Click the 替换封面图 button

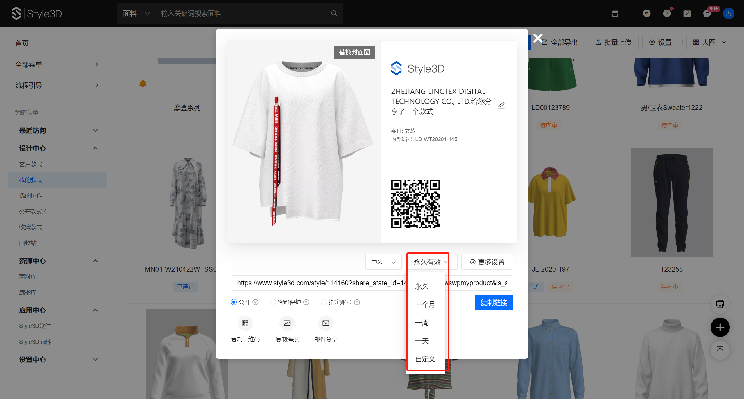[x=354, y=52]
